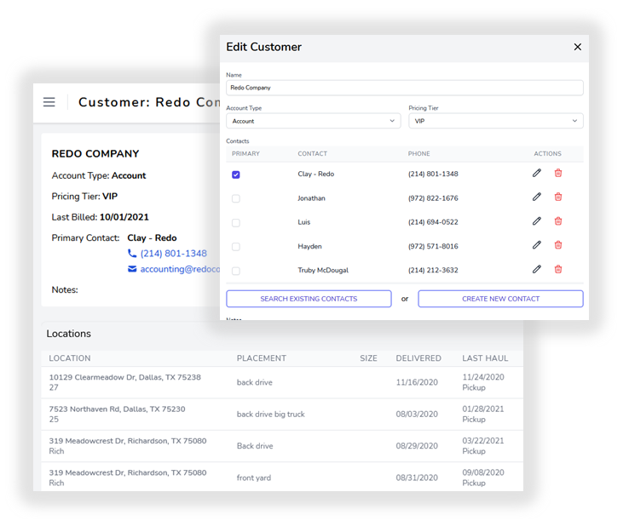Set Truby McDougal as primary contact
This screenshot has height=532, width=629.
click(236, 272)
